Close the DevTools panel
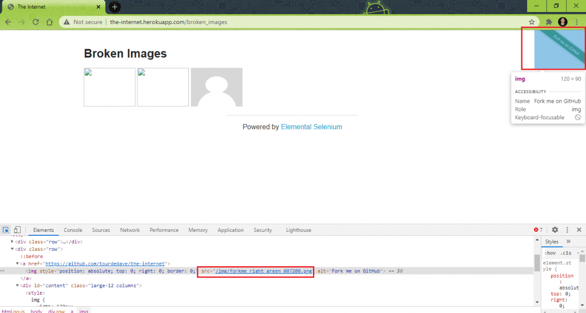Screen dimensions: 586x313 coord(579,230)
